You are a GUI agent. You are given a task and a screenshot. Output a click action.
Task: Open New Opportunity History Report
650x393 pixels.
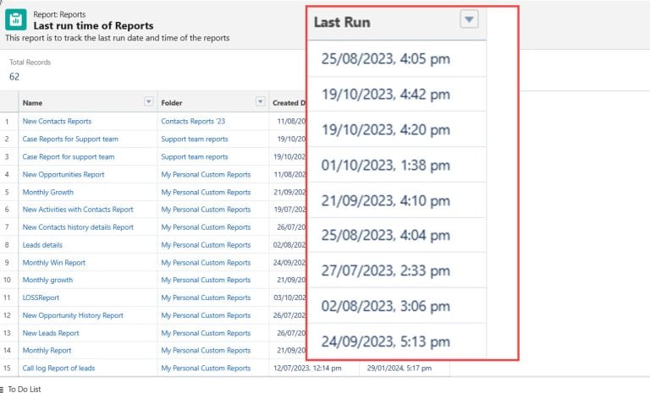(x=73, y=315)
